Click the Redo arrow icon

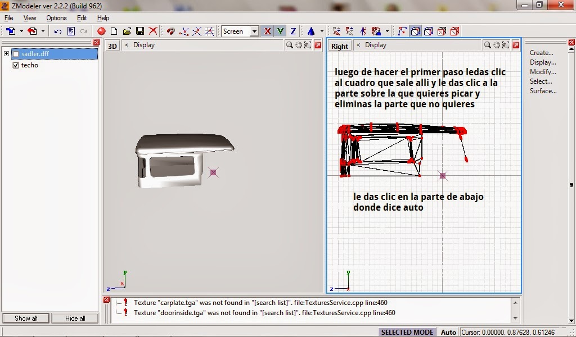84,31
